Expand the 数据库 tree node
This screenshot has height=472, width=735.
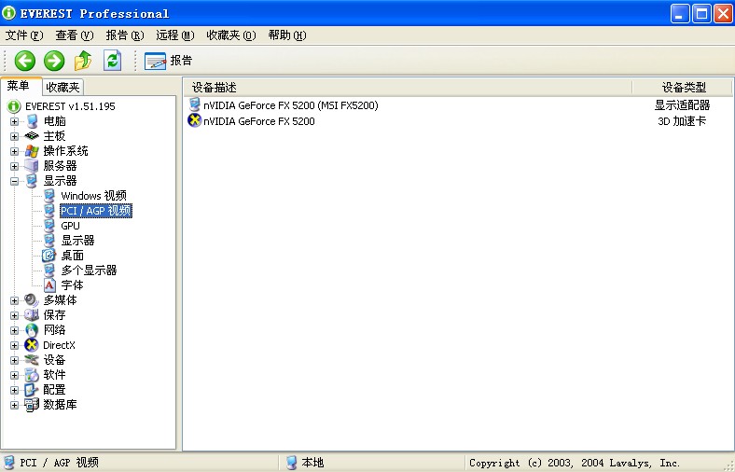tap(15, 406)
